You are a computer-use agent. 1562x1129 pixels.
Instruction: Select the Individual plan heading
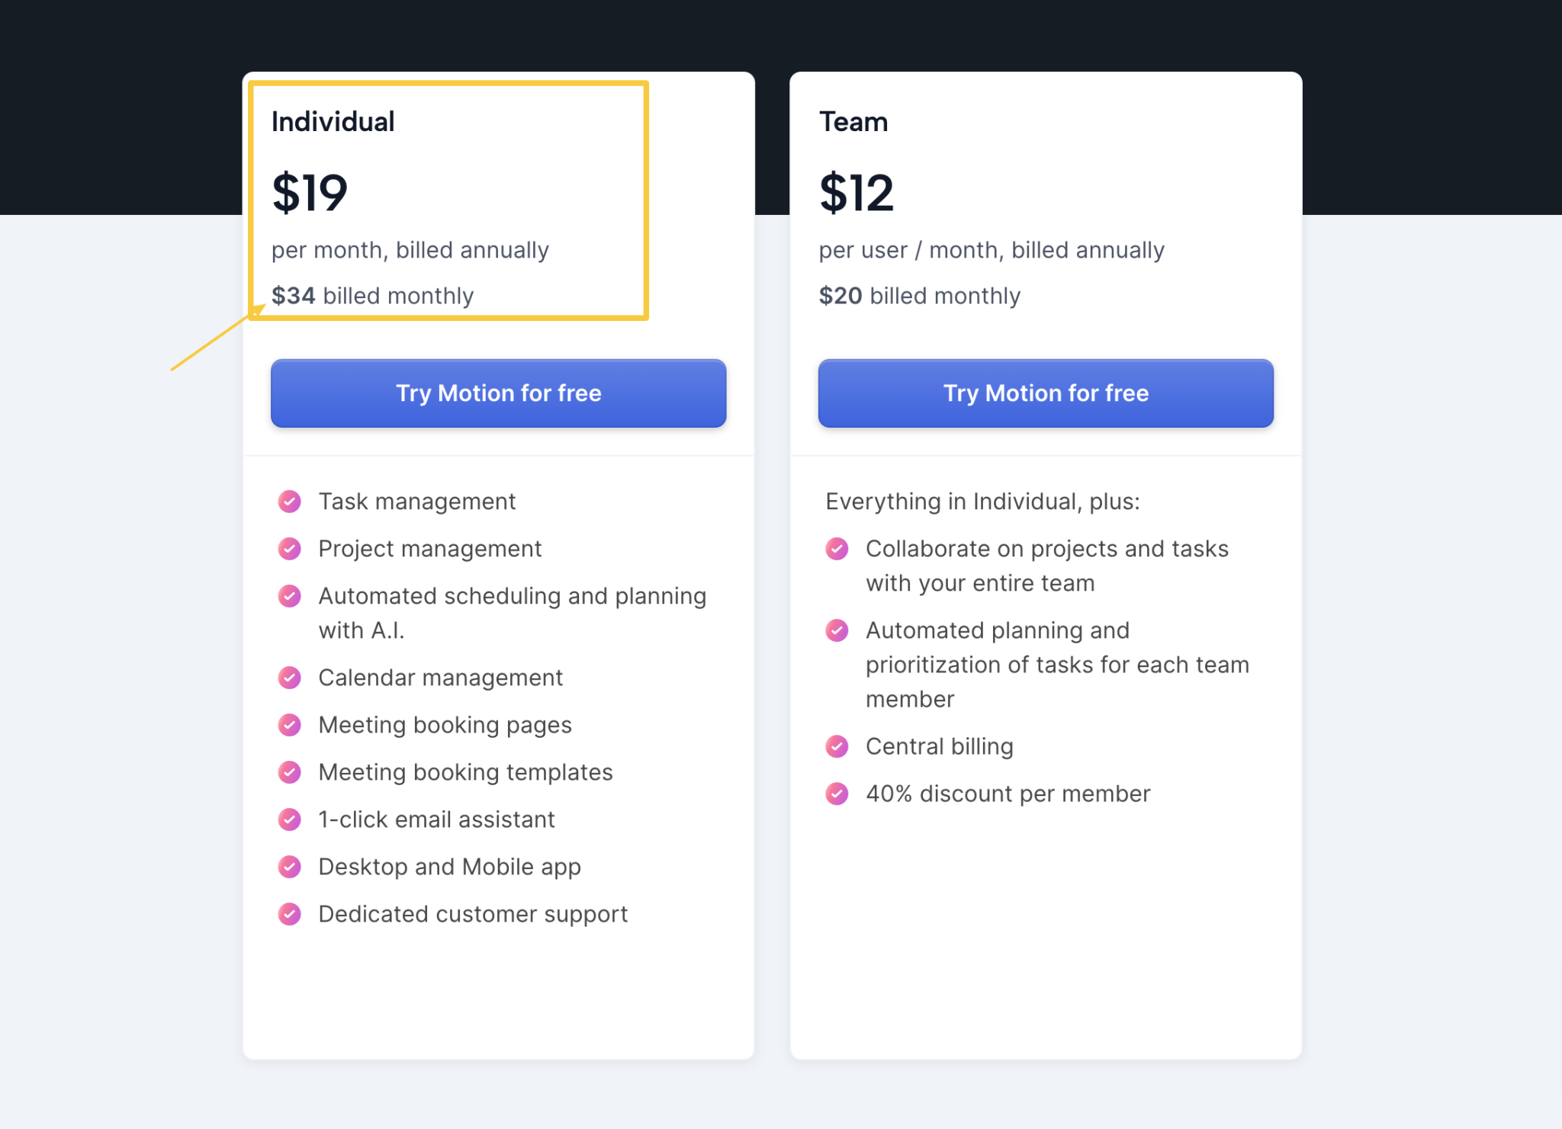pyautogui.click(x=333, y=122)
